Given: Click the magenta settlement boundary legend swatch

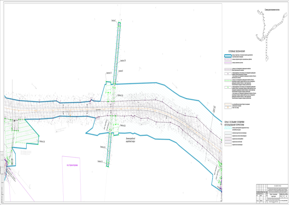Looking at the screenshot, I should coord(227,63).
